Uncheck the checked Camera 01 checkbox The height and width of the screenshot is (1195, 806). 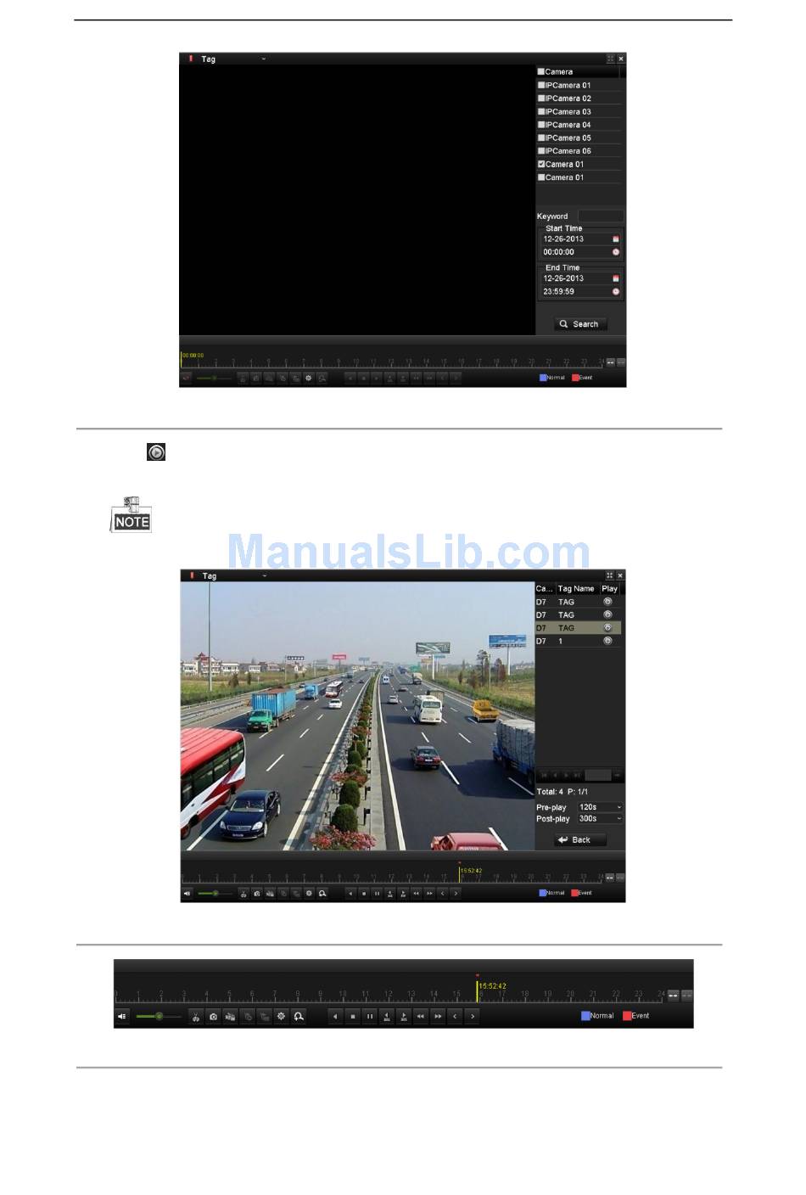pos(541,164)
